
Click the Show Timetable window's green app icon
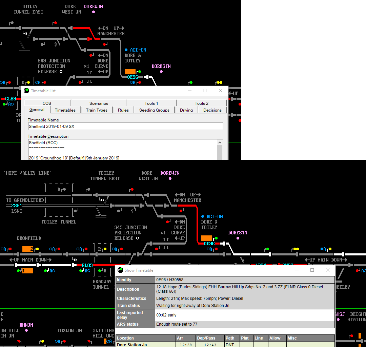[x=120, y=270]
